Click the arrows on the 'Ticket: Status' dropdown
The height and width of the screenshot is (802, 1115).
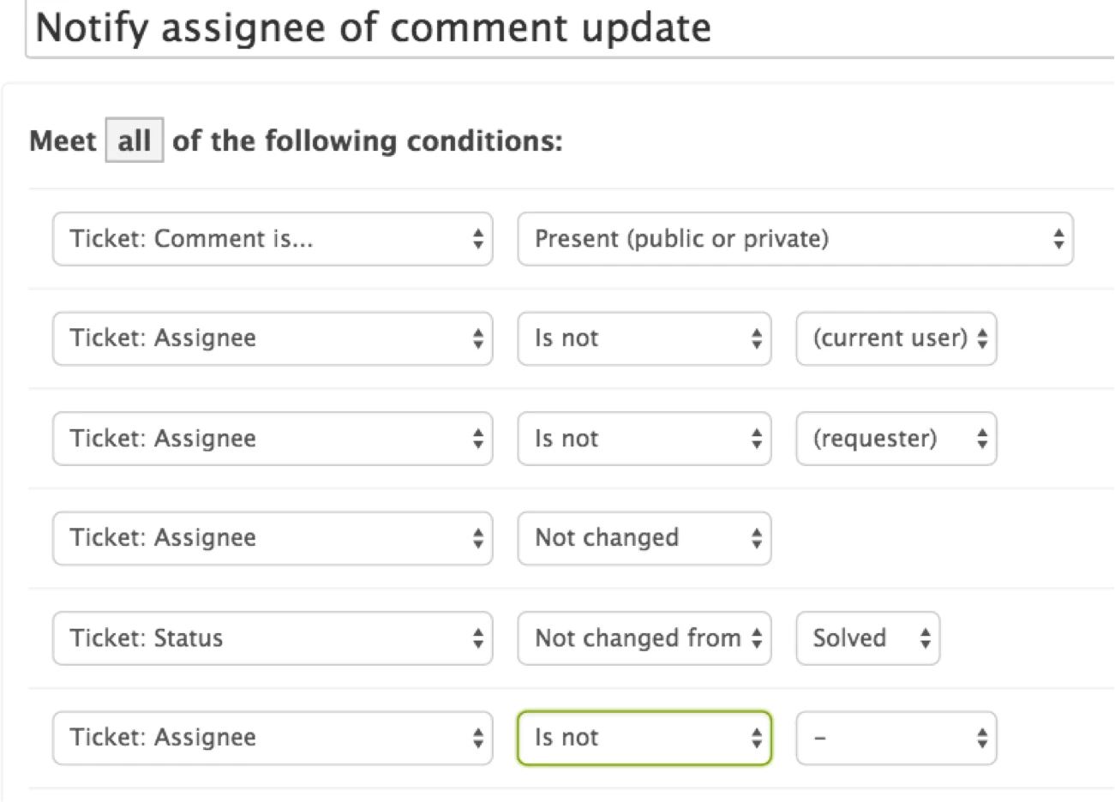point(477,638)
